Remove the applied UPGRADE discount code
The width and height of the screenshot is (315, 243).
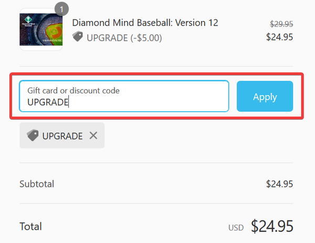[x=93, y=135]
